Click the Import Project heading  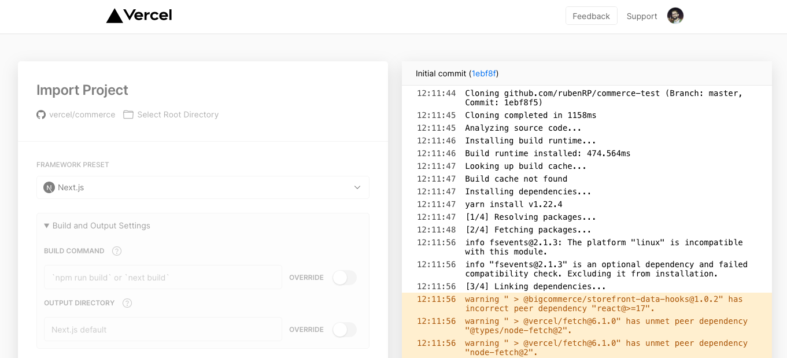pyautogui.click(x=82, y=90)
